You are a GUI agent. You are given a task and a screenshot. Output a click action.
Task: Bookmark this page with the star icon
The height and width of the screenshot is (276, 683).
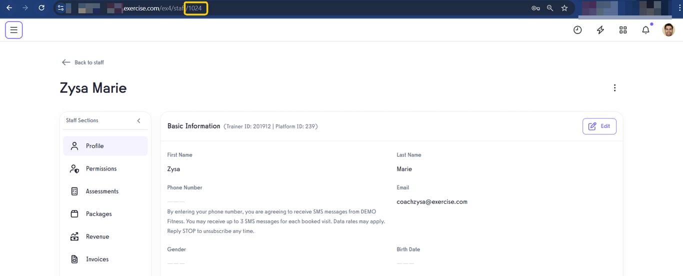pos(564,8)
